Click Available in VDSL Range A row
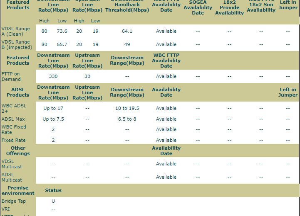The width and height of the screenshot is (300, 216). click(x=166, y=31)
